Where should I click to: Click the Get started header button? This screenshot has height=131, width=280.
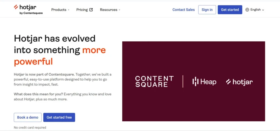coord(230,10)
